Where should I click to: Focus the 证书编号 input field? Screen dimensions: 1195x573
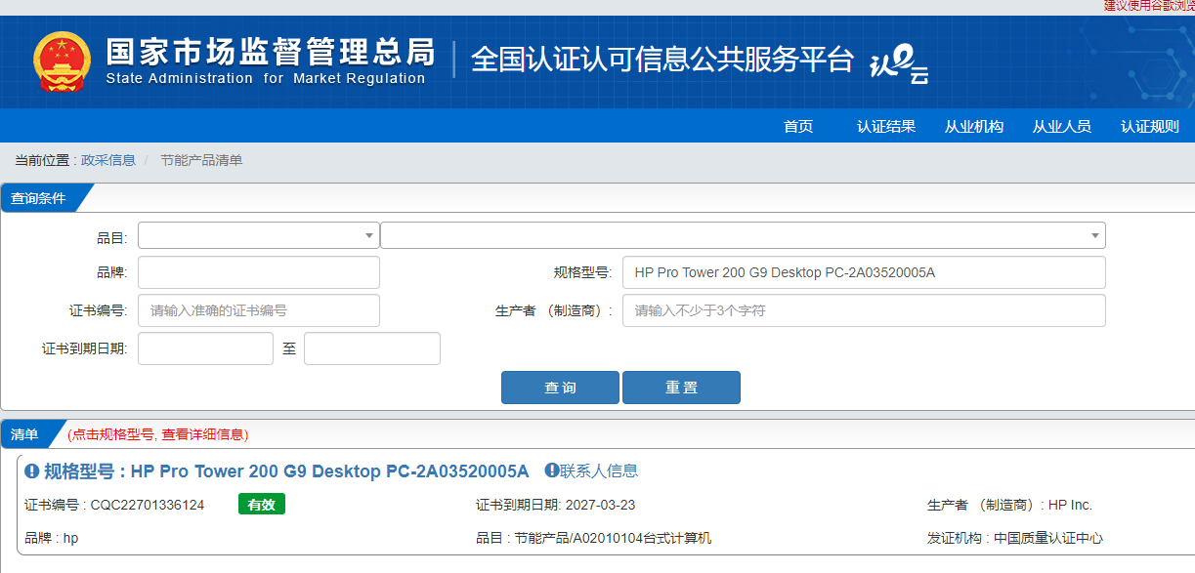click(259, 310)
